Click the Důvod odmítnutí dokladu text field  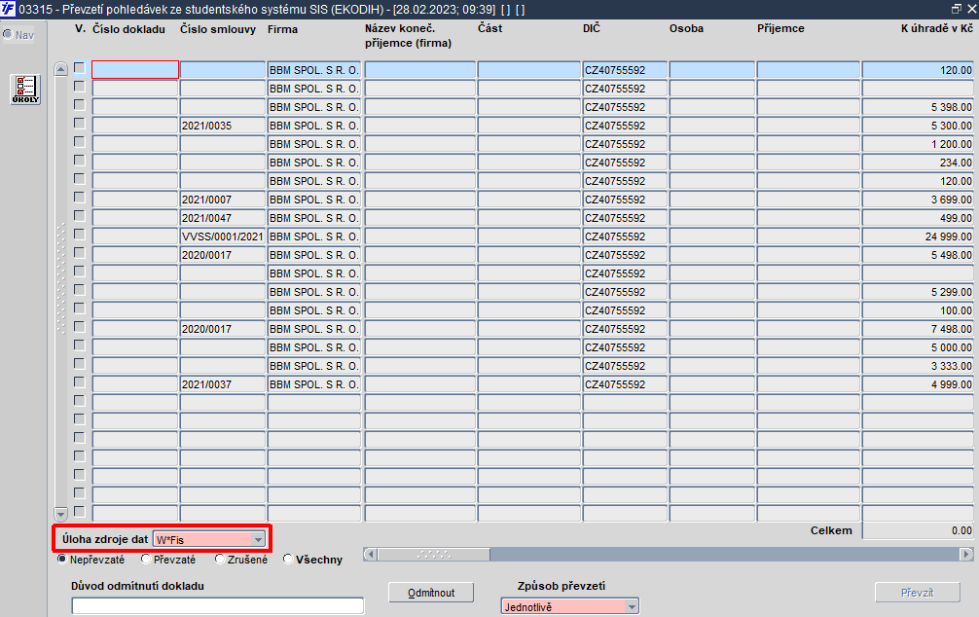click(217, 605)
